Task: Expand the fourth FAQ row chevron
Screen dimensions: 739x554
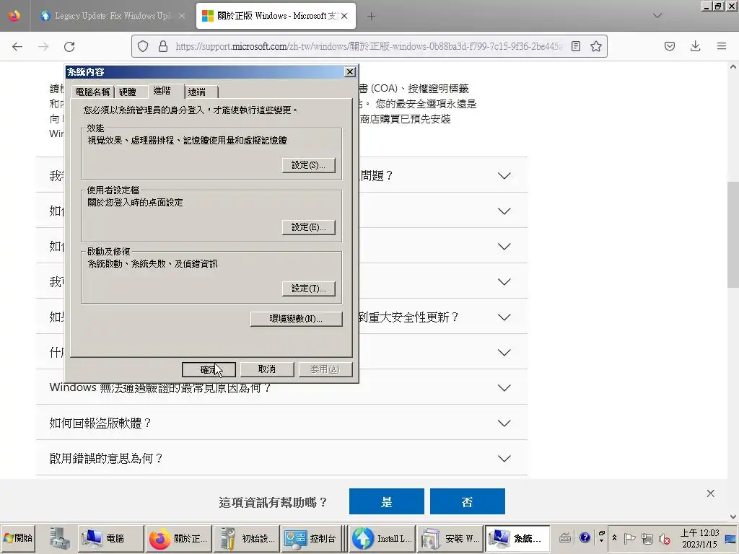Action: [x=504, y=282]
